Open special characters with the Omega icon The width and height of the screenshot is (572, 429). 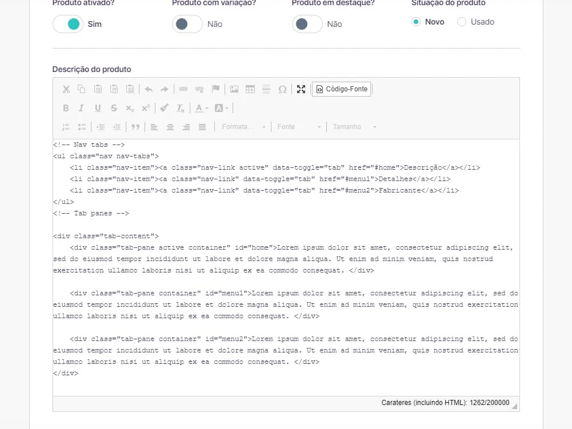[282, 89]
